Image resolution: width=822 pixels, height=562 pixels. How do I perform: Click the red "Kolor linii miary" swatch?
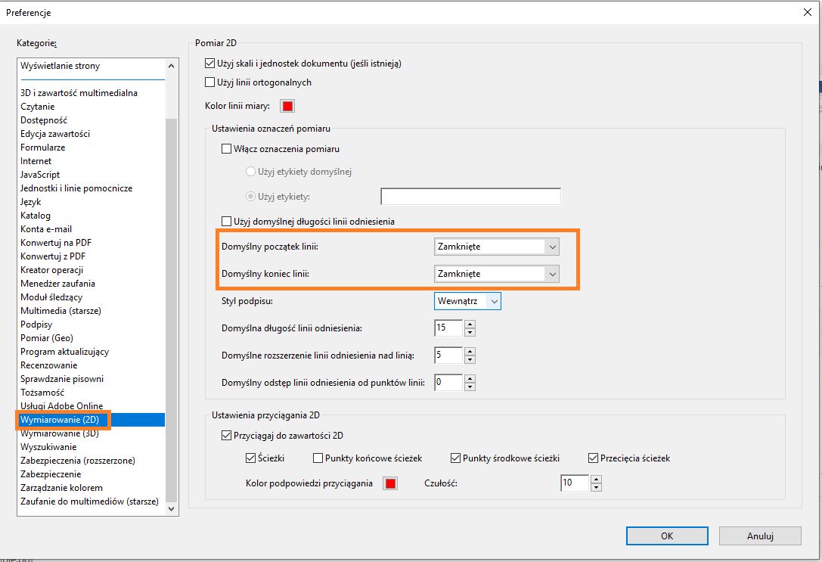tap(287, 106)
